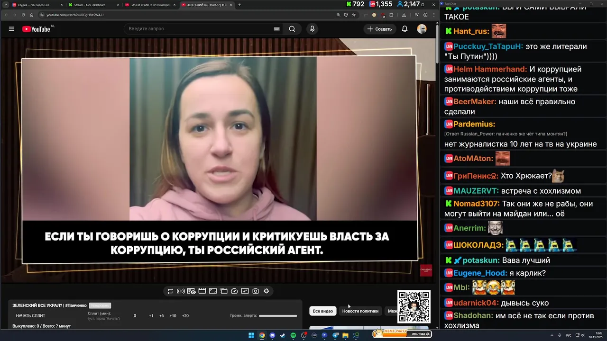
Task: Open Telegram from the taskbar
Action: click(335, 335)
